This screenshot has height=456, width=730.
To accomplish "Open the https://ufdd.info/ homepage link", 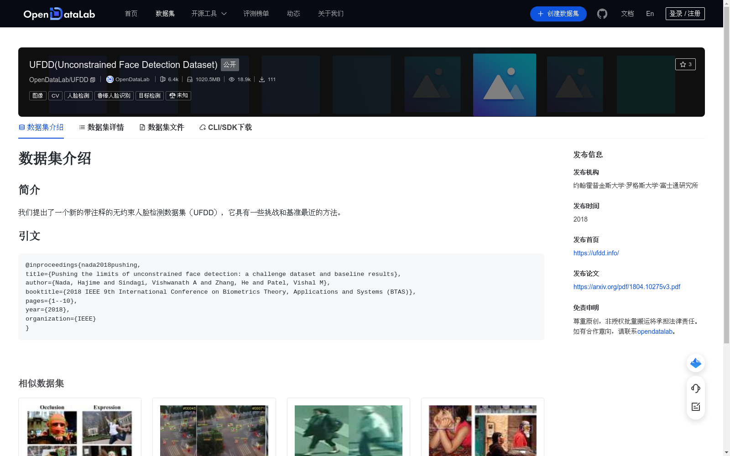I will click(596, 253).
